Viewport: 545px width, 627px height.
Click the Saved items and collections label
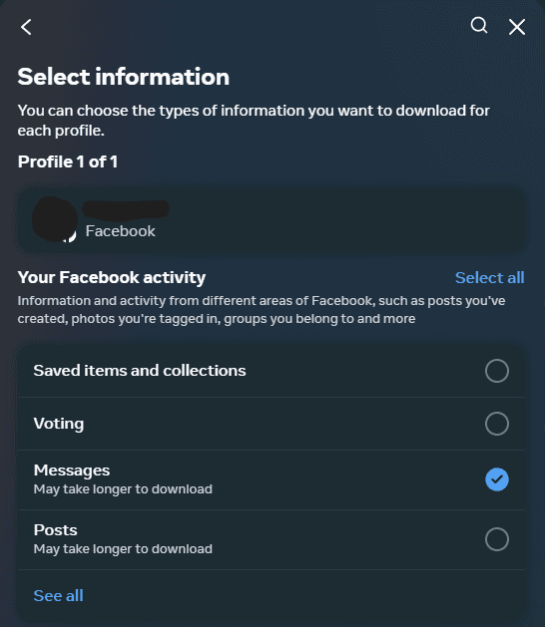tap(140, 371)
